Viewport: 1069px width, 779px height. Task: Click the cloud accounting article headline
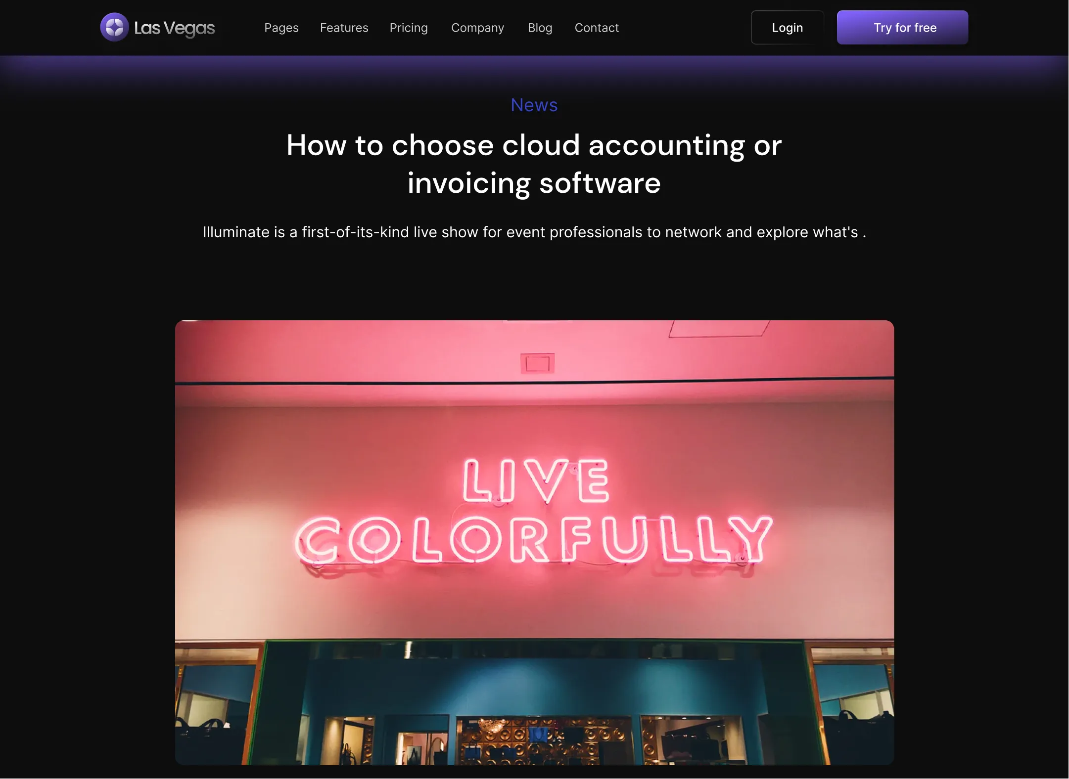point(534,164)
